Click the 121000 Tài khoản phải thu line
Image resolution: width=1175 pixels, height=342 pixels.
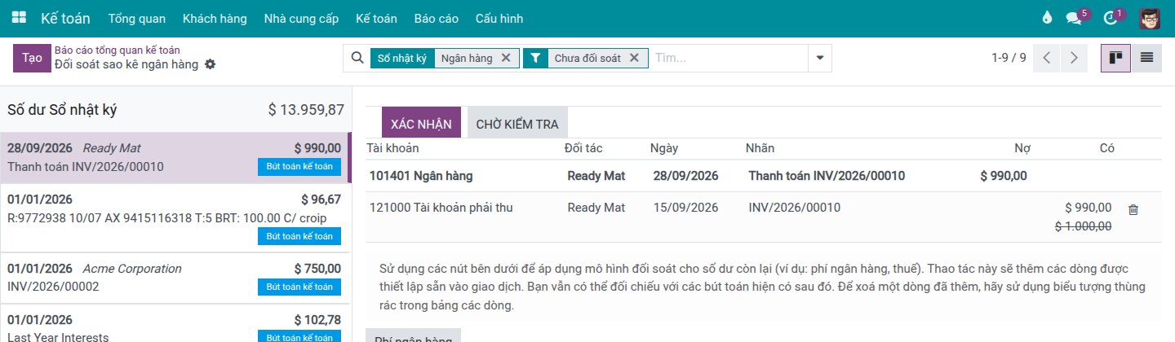click(763, 217)
